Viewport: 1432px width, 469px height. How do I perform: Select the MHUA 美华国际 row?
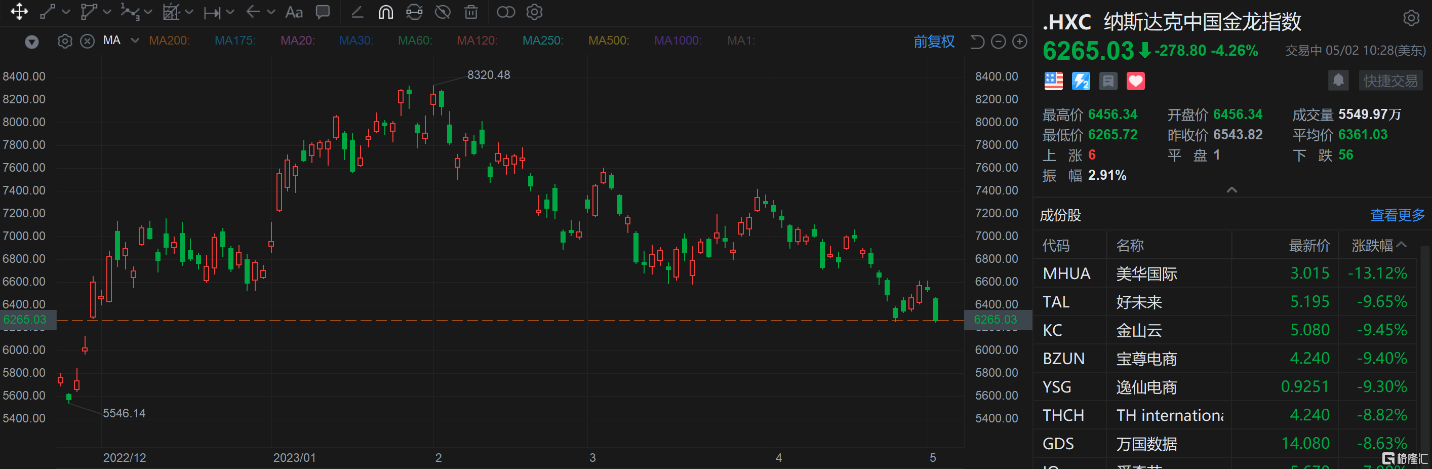click(x=1226, y=273)
